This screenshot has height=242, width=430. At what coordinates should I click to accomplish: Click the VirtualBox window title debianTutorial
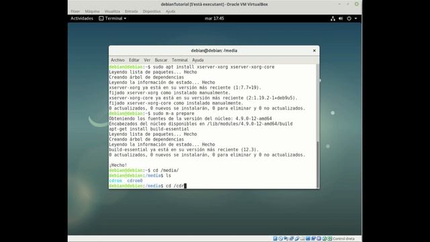[x=214, y=4]
